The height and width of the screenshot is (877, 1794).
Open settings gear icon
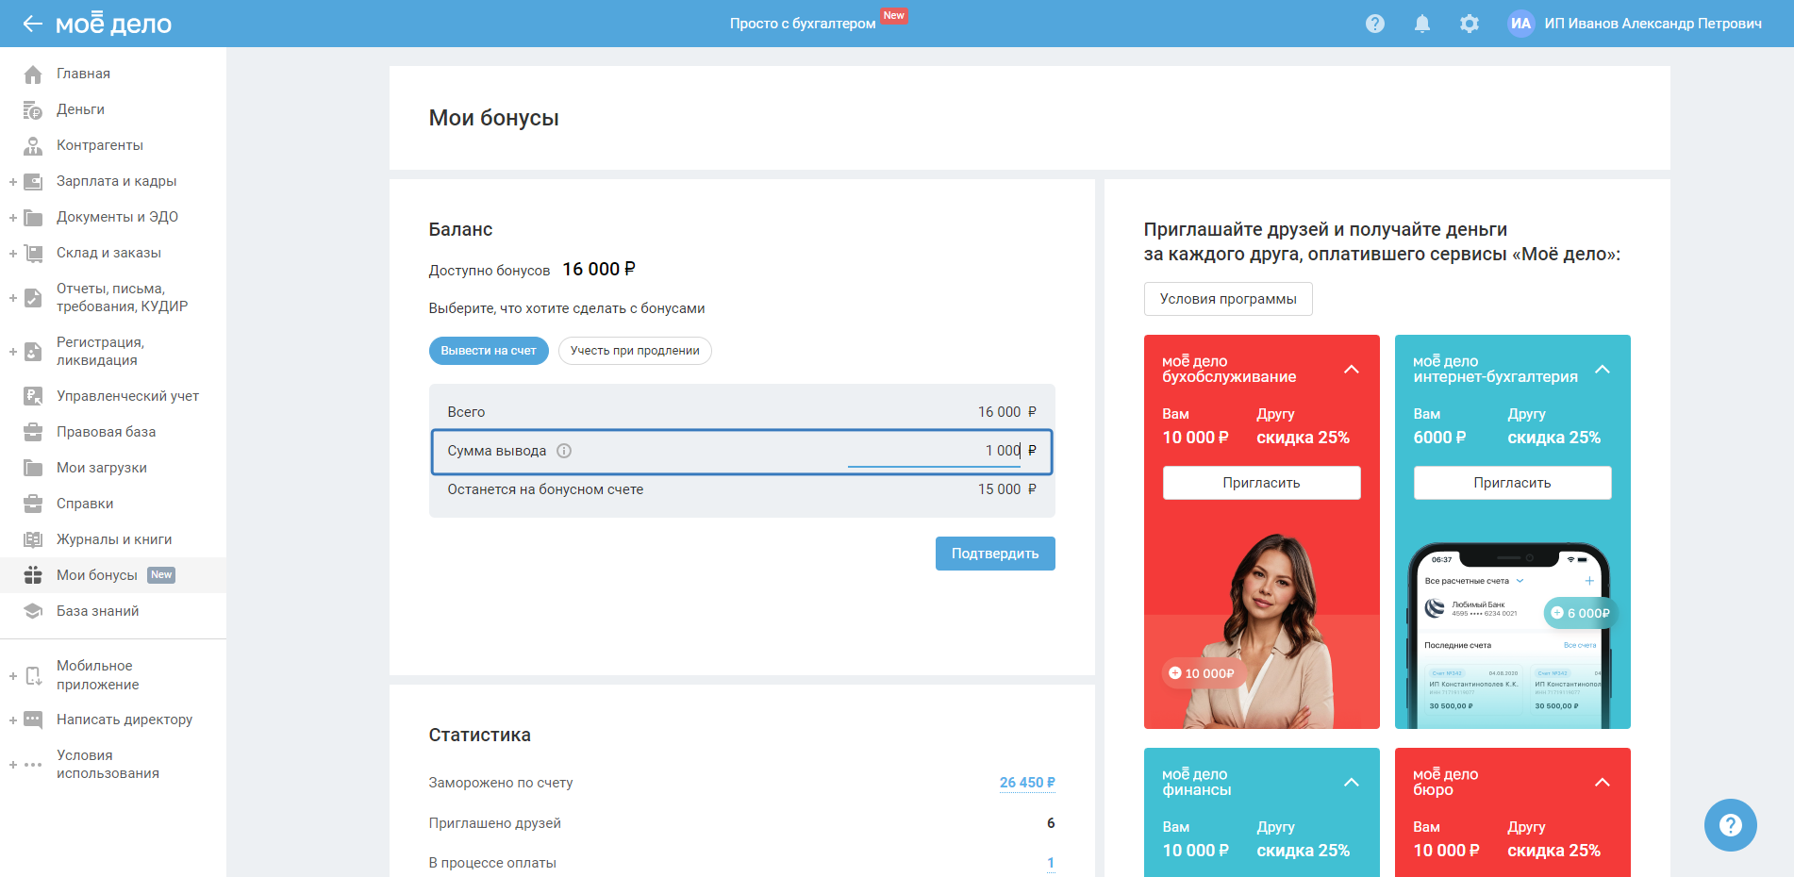click(x=1470, y=24)
